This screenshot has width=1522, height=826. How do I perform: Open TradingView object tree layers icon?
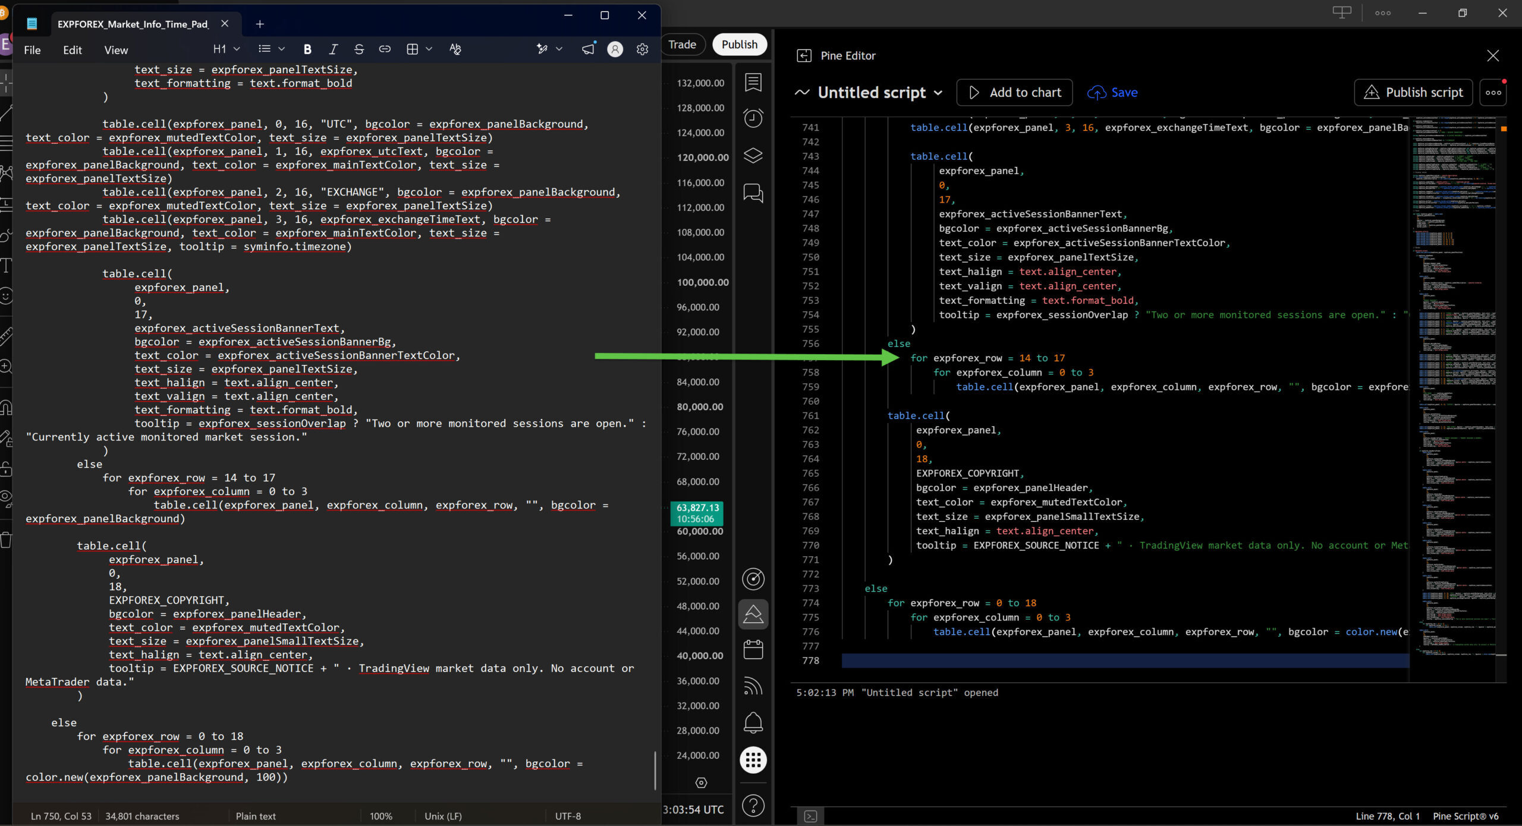pyautogui.click(x=753, y=156)
